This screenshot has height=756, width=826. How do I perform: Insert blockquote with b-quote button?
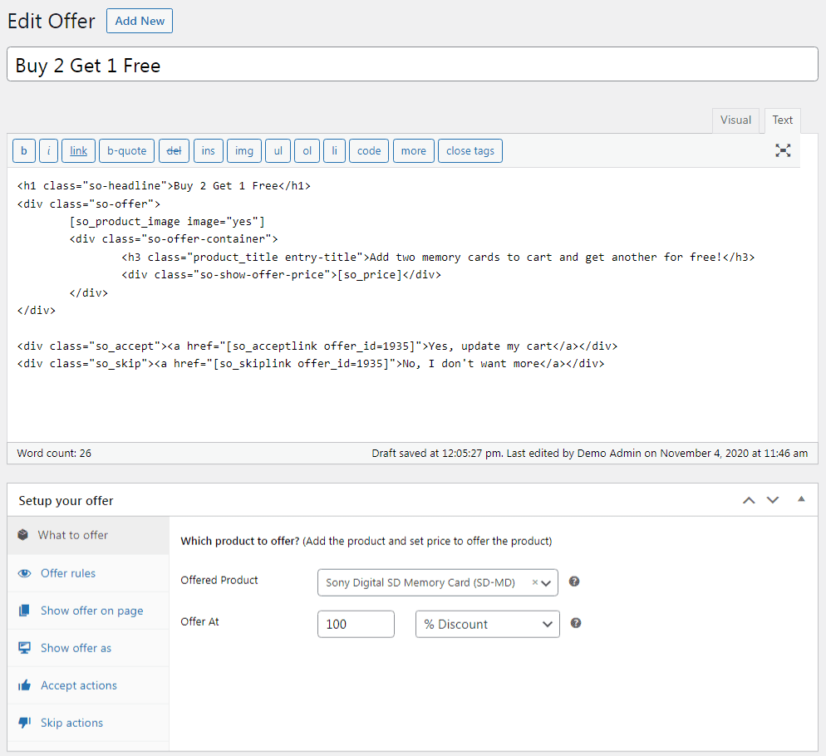tap(126, 150)
